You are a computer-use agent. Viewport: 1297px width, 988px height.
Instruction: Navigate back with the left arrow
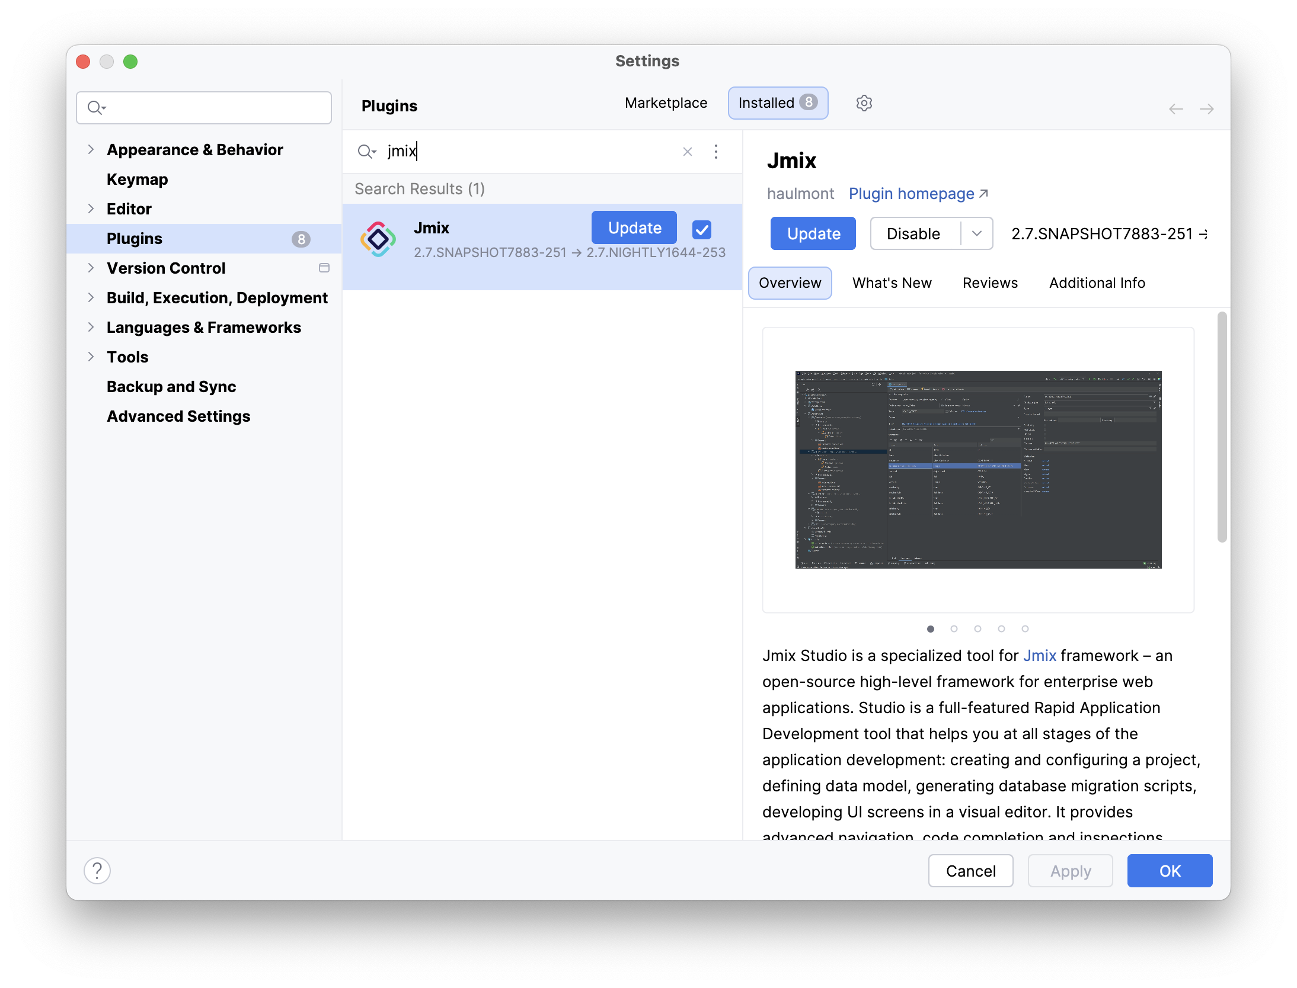1176,109
